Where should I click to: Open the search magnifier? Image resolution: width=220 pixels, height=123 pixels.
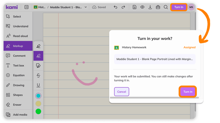click(166, 7)
